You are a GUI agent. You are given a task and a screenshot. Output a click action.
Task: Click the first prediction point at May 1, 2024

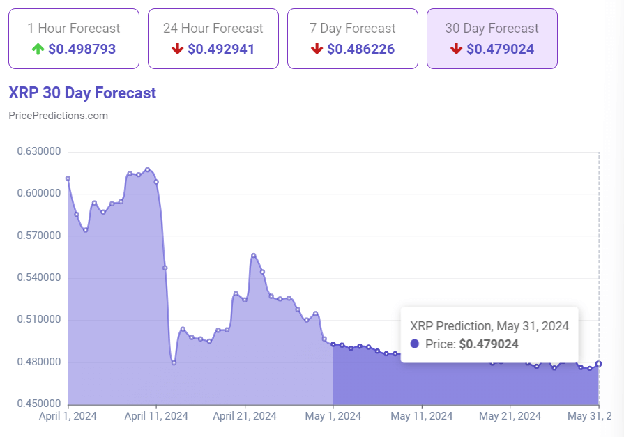pyautogui.click(x=333, y=344)
